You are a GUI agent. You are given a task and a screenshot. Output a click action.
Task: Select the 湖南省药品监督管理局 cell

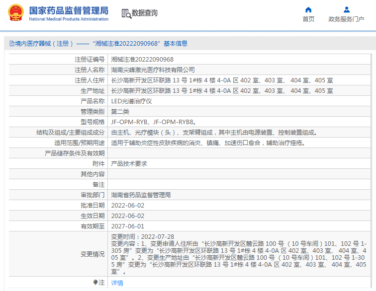coord(141,195)
